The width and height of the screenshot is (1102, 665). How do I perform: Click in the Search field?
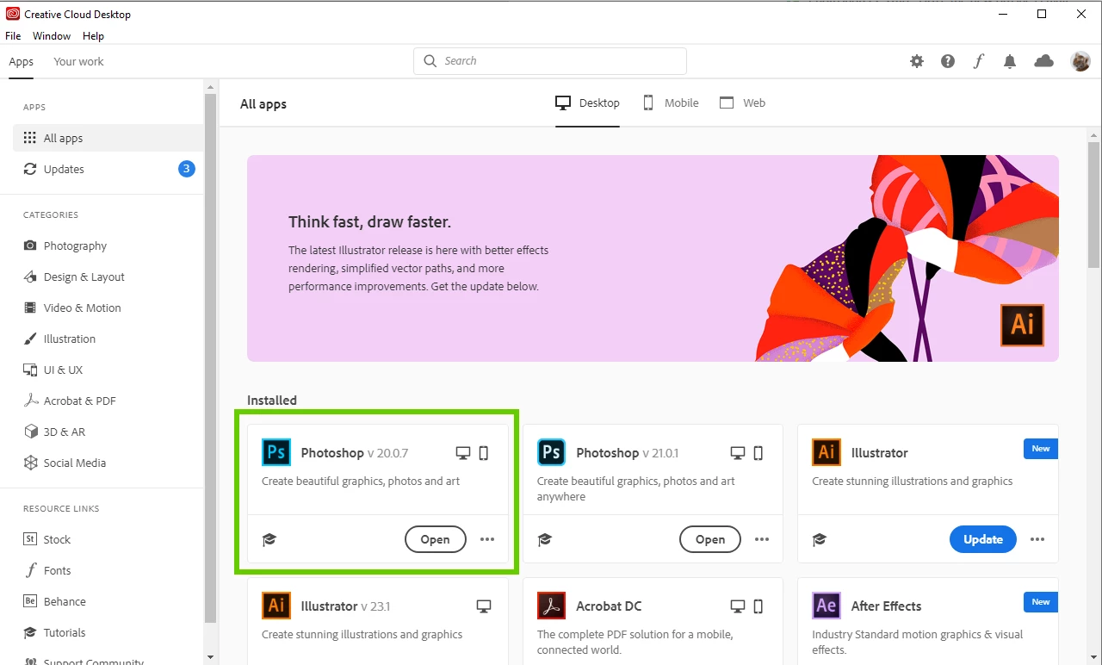click(x=550, y=61)
